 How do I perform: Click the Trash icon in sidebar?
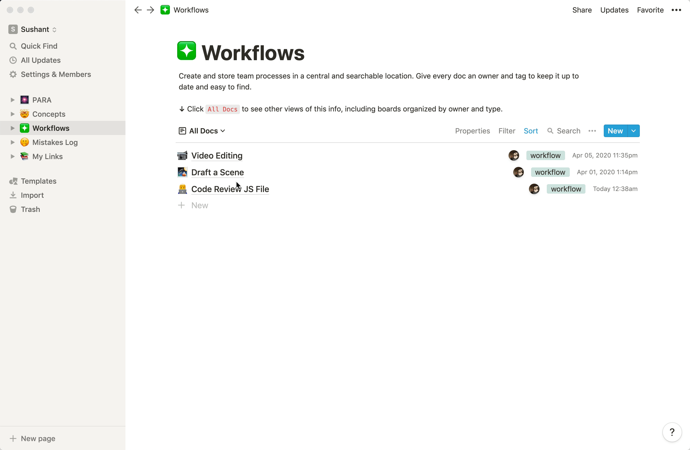pos(13,209)
